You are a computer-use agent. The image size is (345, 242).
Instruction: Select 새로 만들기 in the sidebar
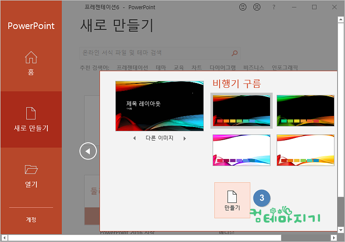pos(31,119)
